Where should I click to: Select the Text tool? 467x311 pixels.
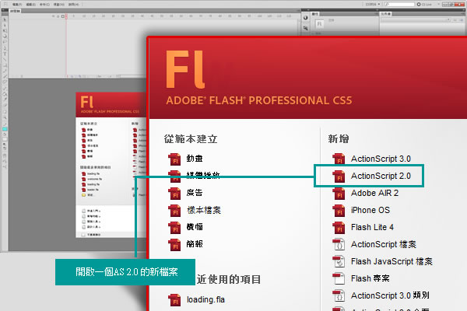coord(5,54)
